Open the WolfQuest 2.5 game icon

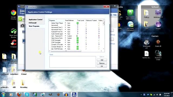pos(147,44)
